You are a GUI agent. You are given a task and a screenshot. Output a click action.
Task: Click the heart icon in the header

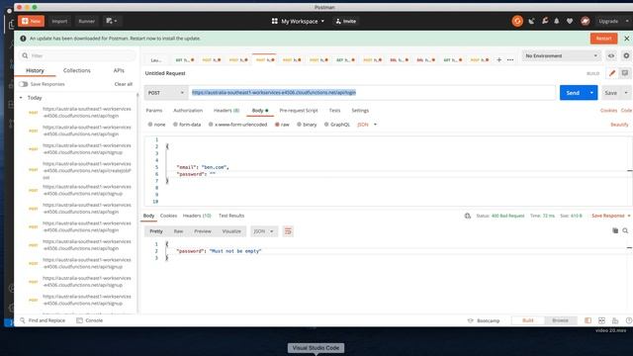(570, 21)
